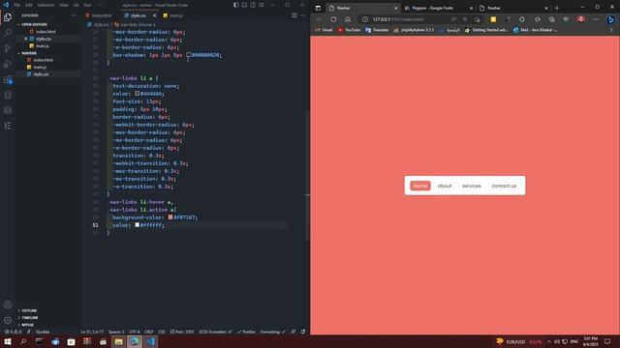Open the Selection menu in VS Code
Screen dimensions: 620x348
click(x=46, y=5)
